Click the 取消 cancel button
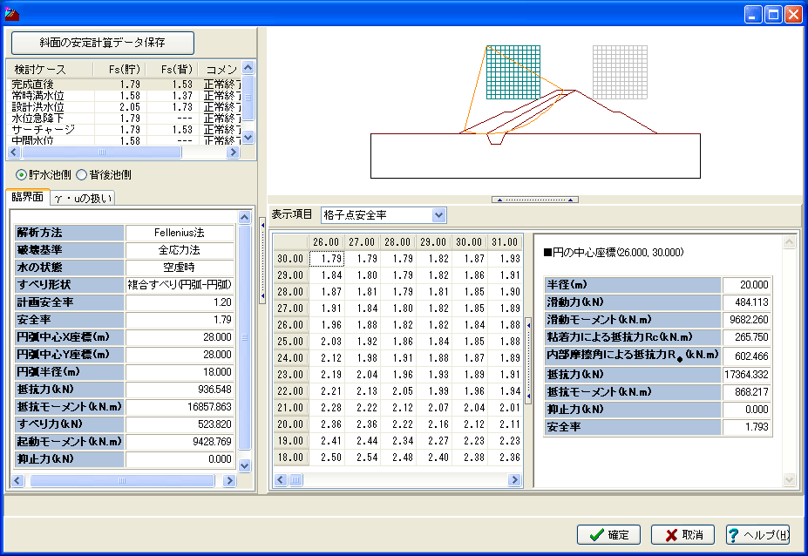This screenshot has width=808, height=556. point(682,535)
